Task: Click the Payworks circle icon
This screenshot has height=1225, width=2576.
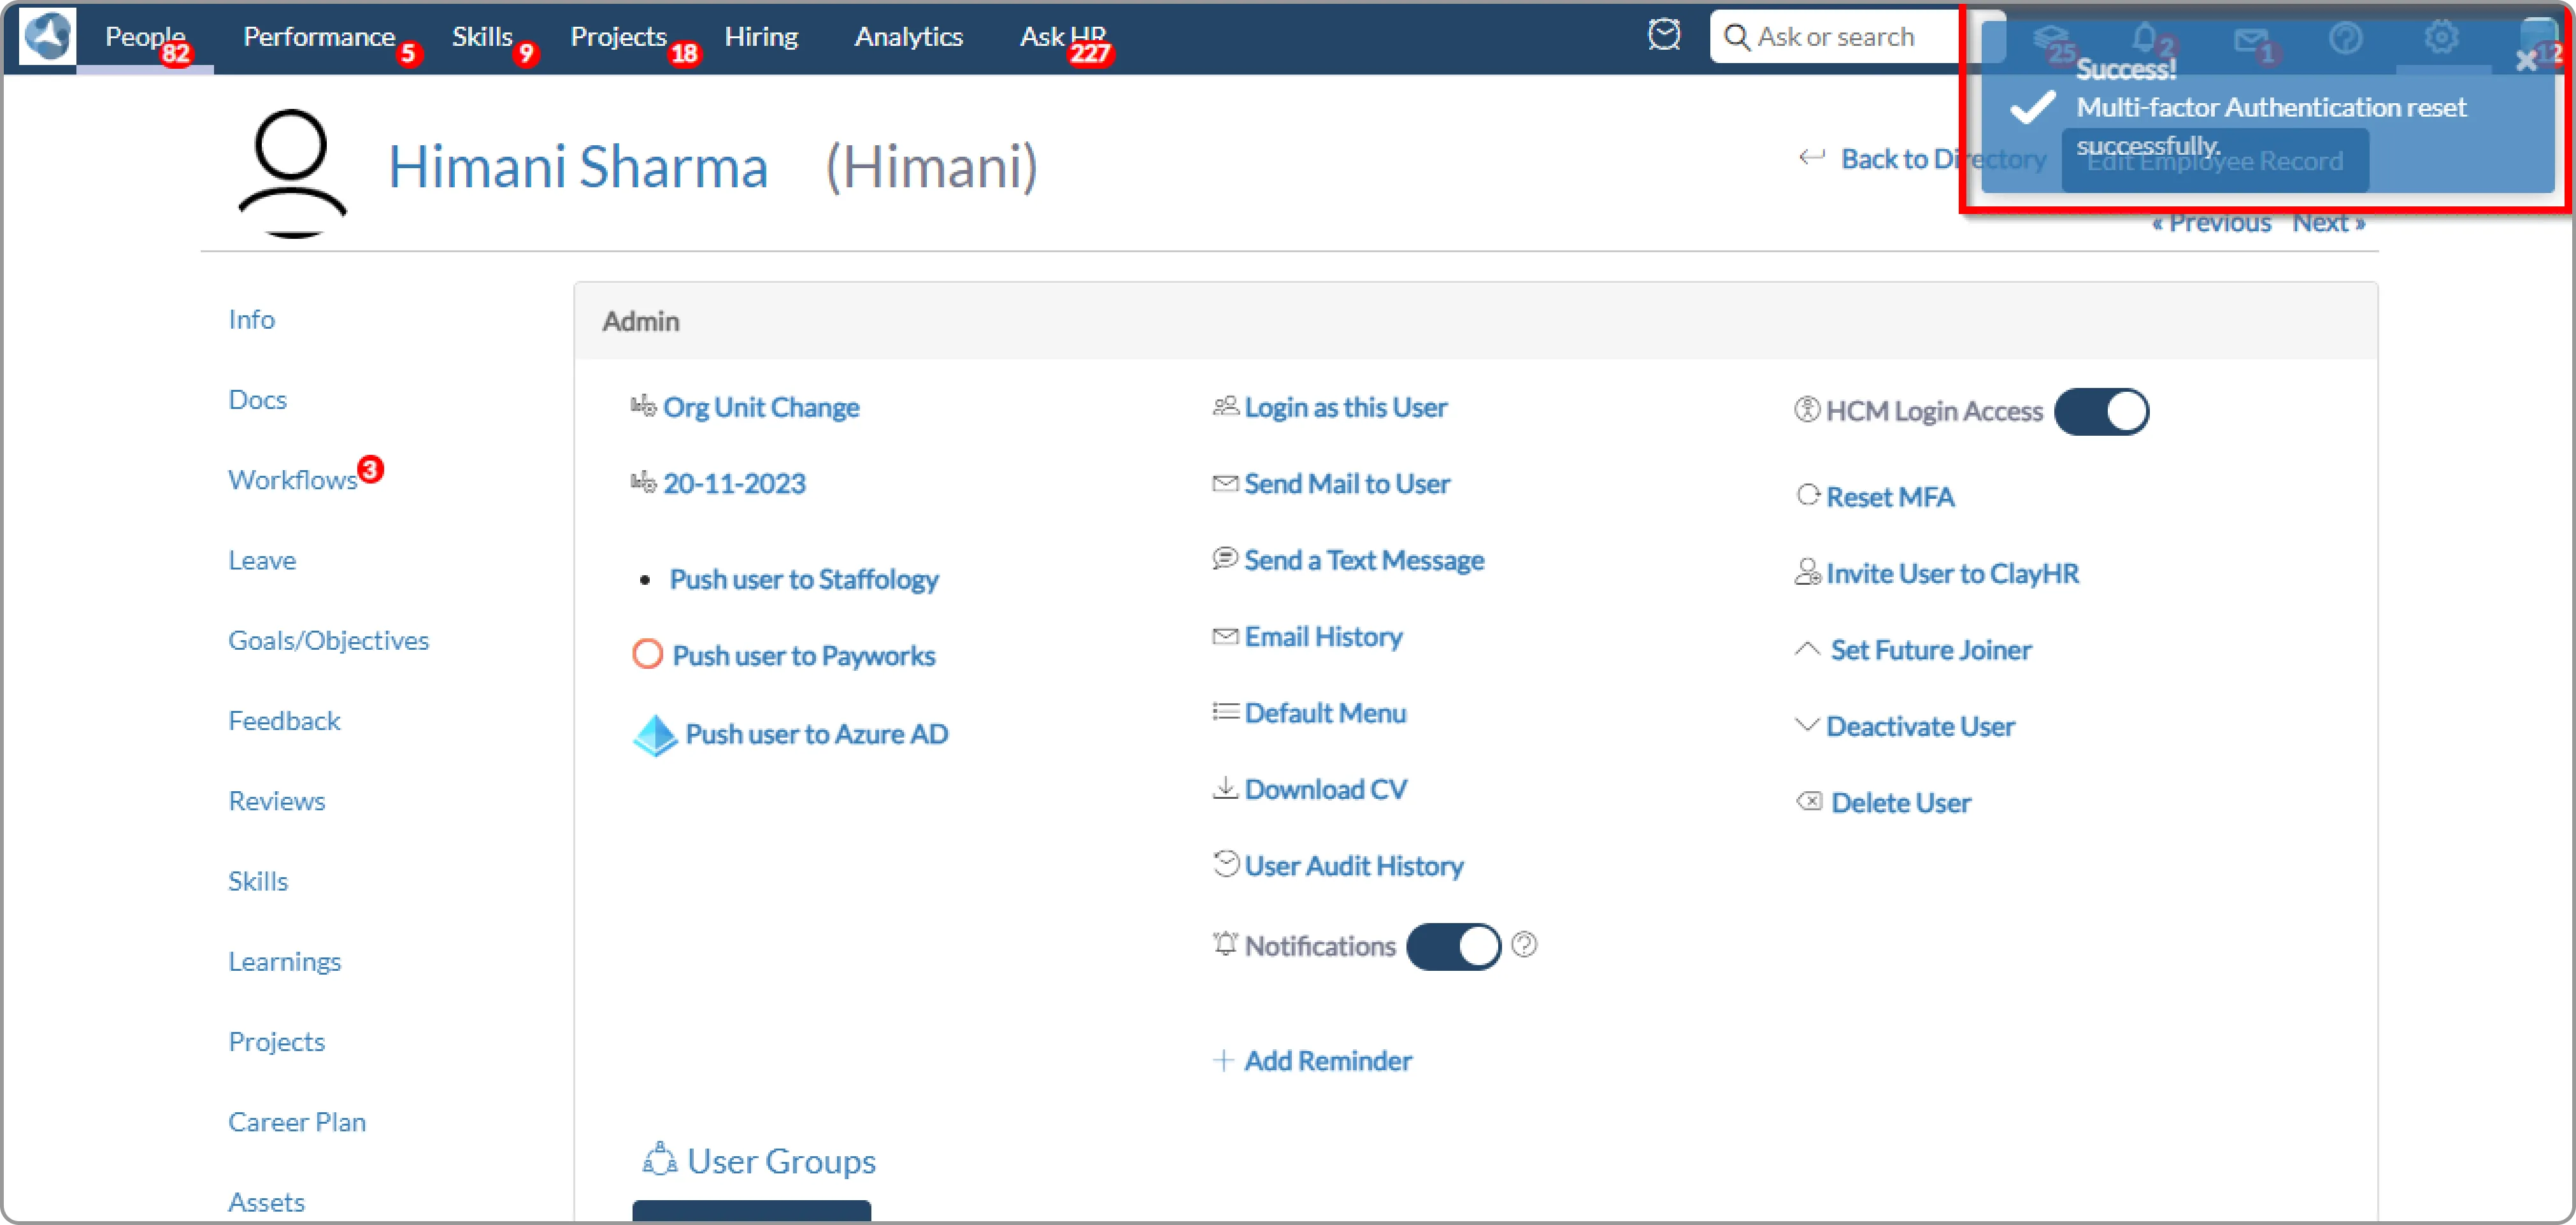Action: click(648, 655)
